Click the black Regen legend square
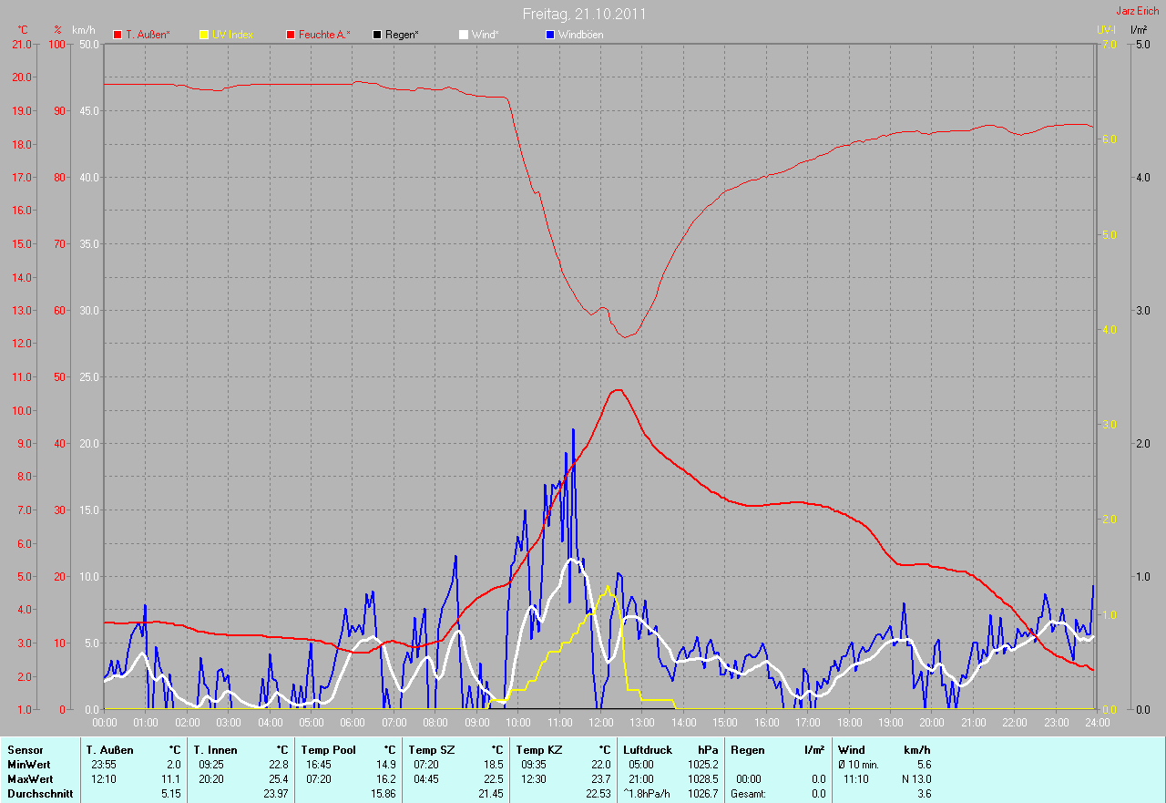Image resolution: width=1166 pixels, height=803 pixels. point(377,35)
